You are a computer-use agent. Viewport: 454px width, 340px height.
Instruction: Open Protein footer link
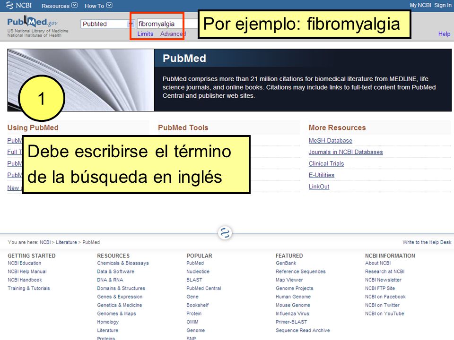(x=194, y=314)
